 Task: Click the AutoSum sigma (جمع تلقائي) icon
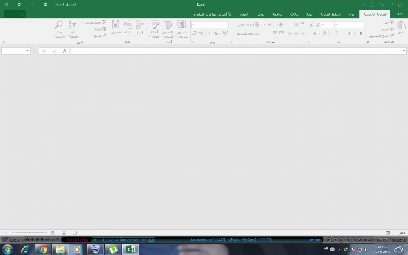click(104, 22)
